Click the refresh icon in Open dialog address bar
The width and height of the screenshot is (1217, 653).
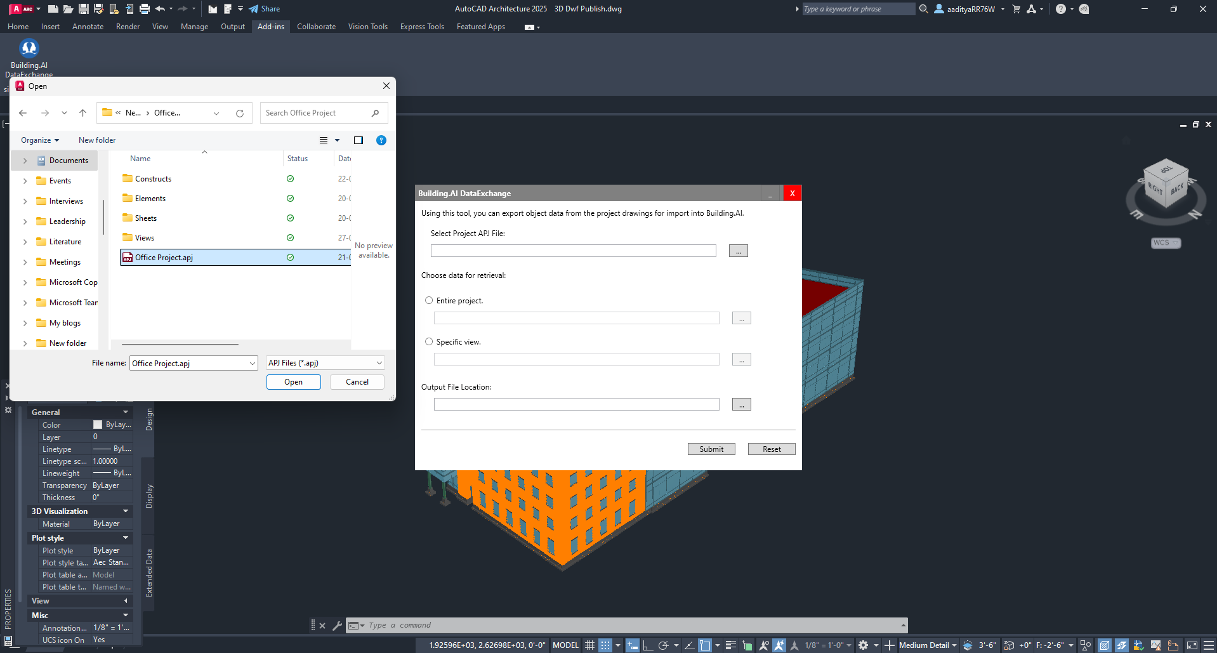click(x=240, y=113)
